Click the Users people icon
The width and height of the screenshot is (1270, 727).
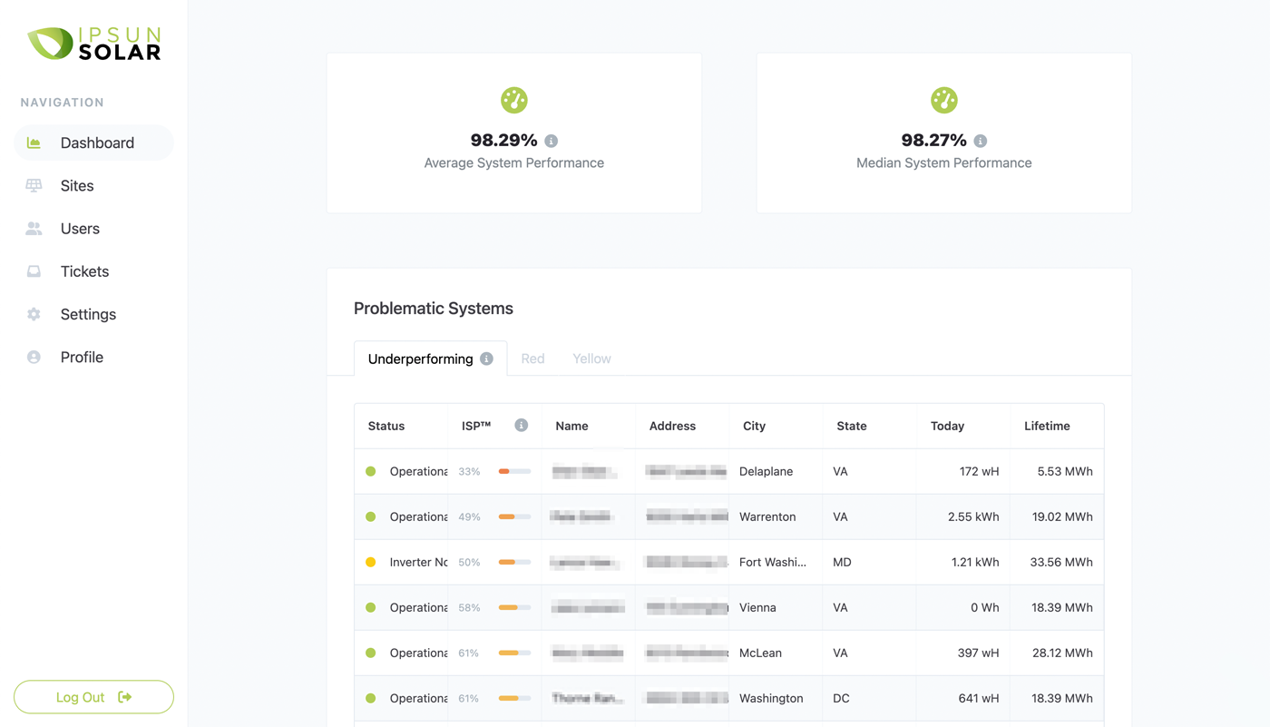pyautogui.click(x=34, y=229)
